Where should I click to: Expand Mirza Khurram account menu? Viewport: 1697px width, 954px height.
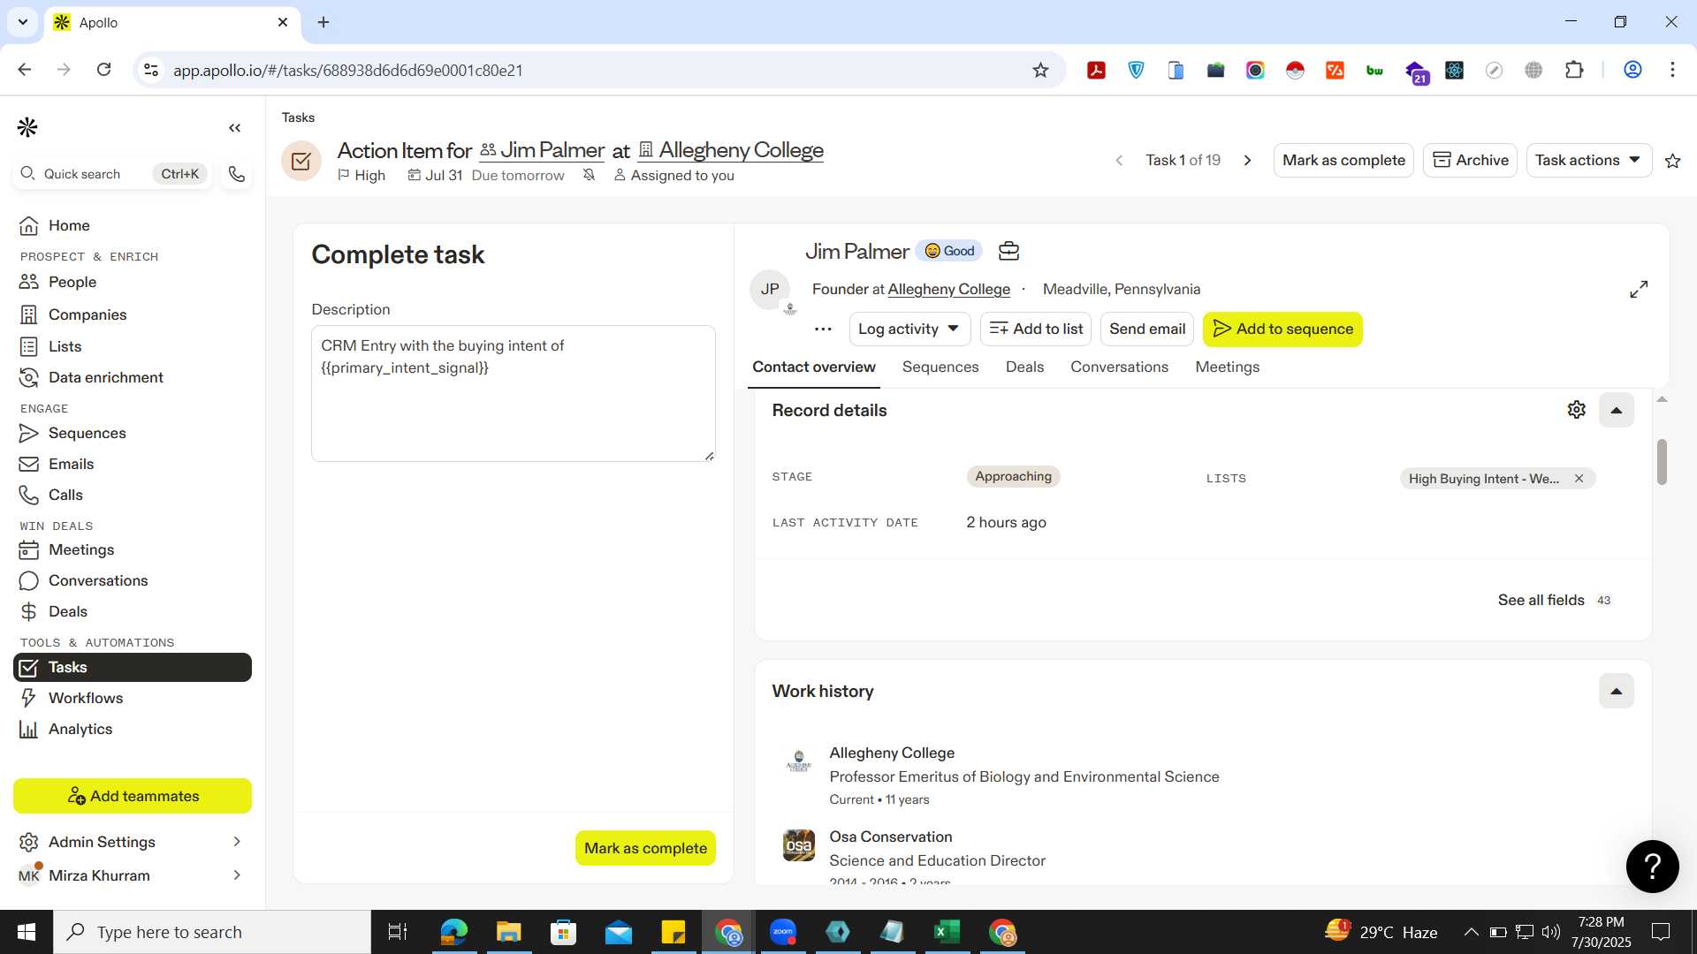point(237,875)
